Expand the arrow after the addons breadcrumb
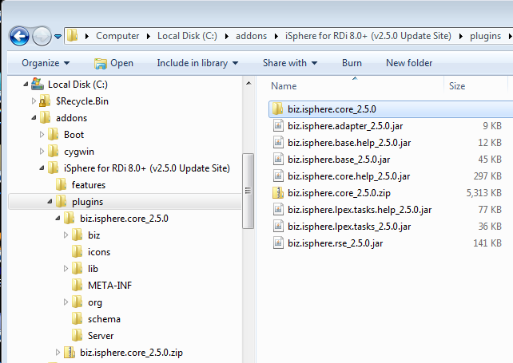513x363 pixels. (276, 36)
